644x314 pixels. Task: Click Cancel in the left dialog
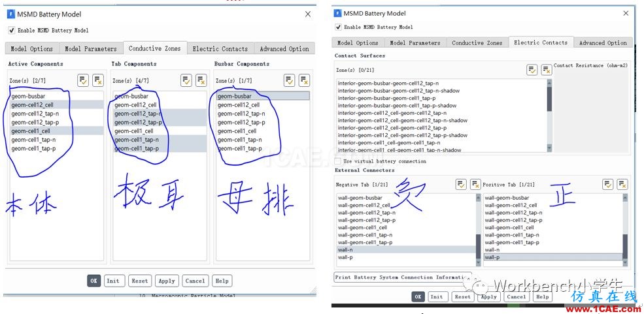point(195,281)
